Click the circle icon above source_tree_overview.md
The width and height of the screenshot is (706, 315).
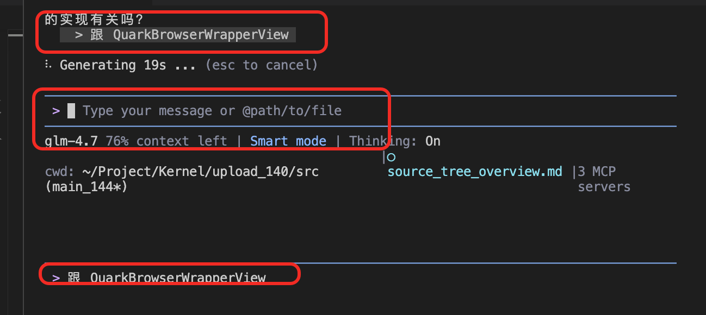pyautogui.click(x=391, y=157)
